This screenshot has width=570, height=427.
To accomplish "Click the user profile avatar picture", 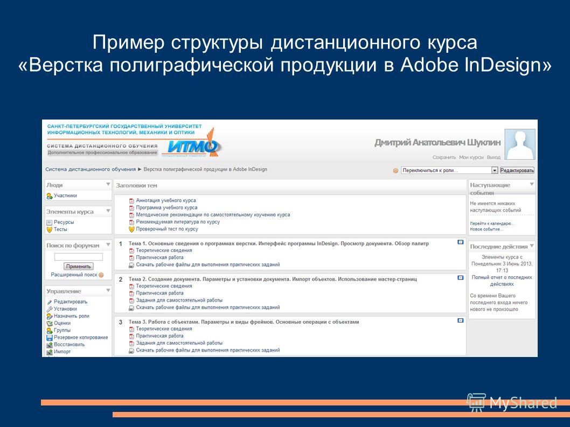I will click(x=520, y=144).
